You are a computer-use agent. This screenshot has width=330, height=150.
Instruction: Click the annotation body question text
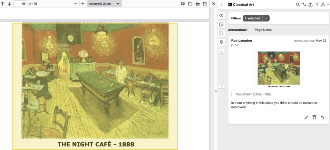pos(274,105)
